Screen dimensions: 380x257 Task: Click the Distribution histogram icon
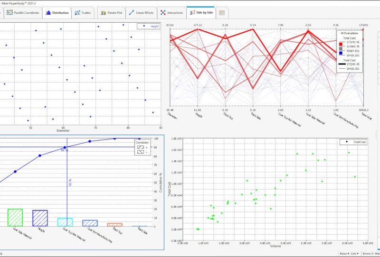[48, 13]
